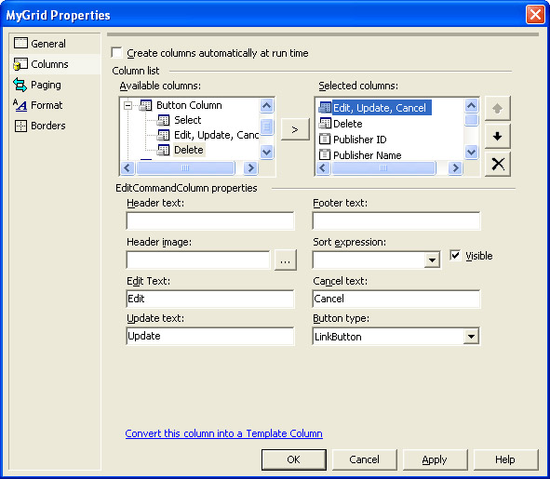Screen dimensions: 550x479
Task: Open the Sort expression dropdown
Action: 432,260
